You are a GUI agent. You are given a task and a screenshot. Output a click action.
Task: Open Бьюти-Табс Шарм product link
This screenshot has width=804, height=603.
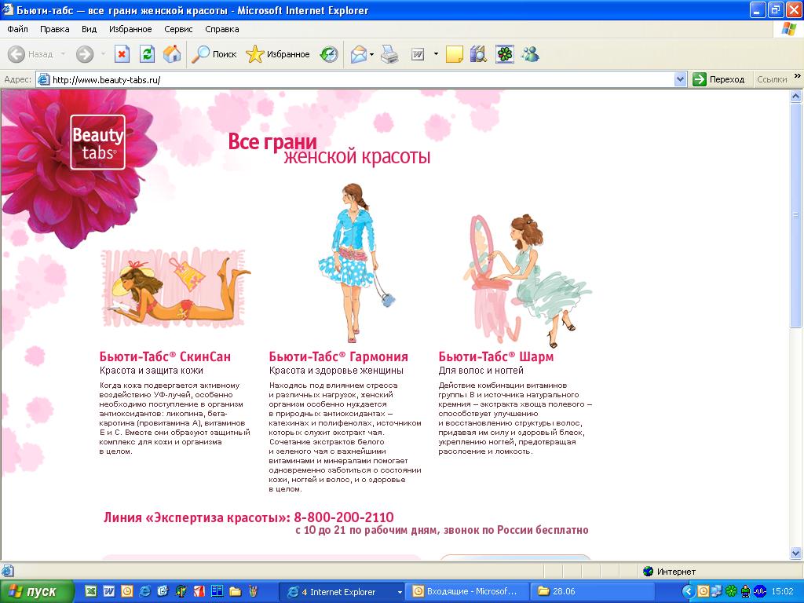[x=496, y=356]
